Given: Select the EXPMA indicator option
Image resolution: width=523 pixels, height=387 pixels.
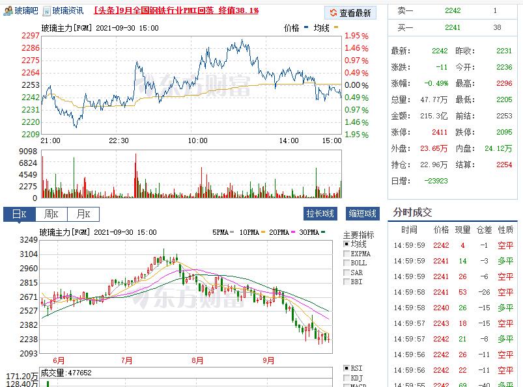Looking at the screenshot, I should coord(346,254).
